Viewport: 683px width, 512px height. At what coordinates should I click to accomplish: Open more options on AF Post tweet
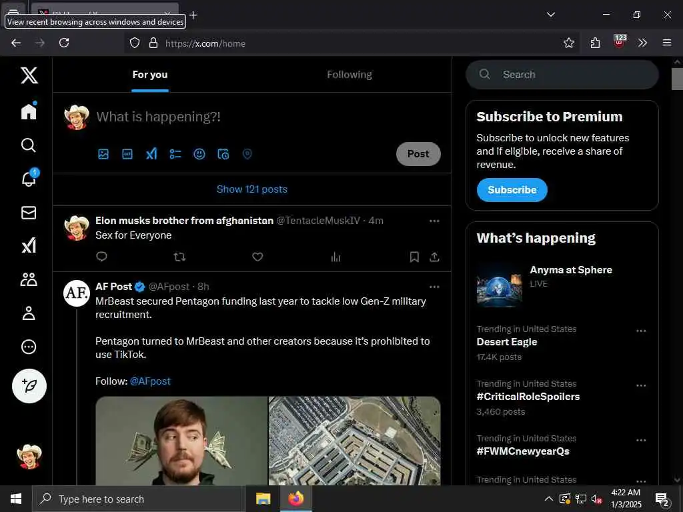click(x=434, y=287)
